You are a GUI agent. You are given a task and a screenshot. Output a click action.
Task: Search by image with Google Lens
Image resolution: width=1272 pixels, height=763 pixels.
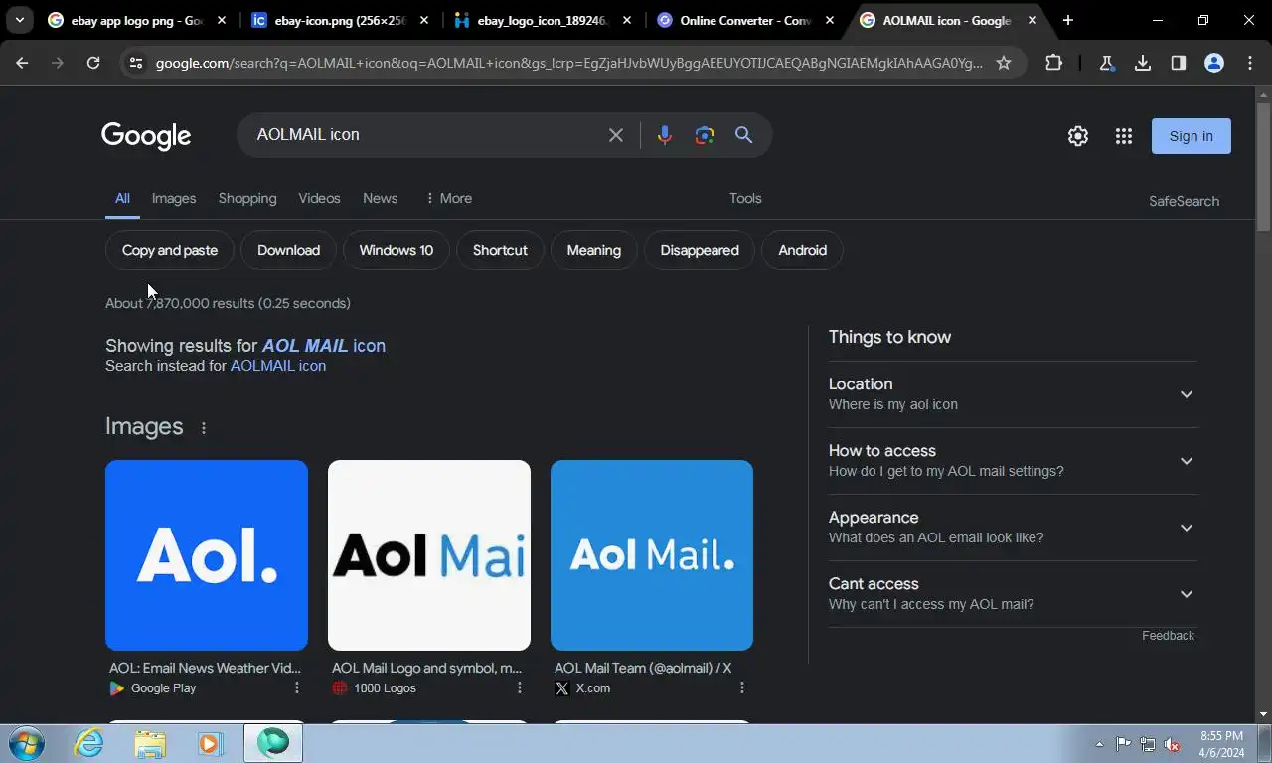pos(705,135)
